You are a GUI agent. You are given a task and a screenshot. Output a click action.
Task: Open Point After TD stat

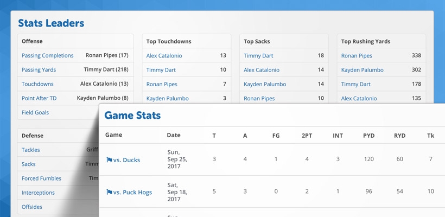tap(39, 98)
